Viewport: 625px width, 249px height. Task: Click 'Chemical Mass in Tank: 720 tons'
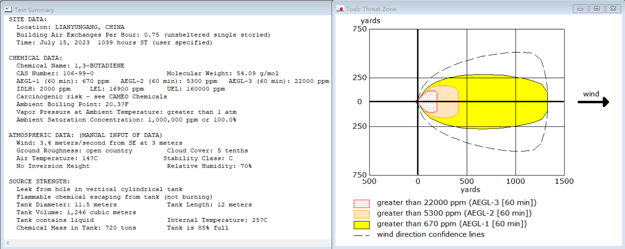click(76, 228)
